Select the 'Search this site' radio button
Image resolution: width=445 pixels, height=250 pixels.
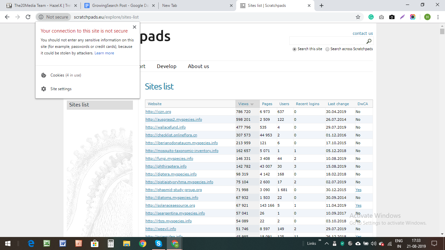click(x=294, y=49)
